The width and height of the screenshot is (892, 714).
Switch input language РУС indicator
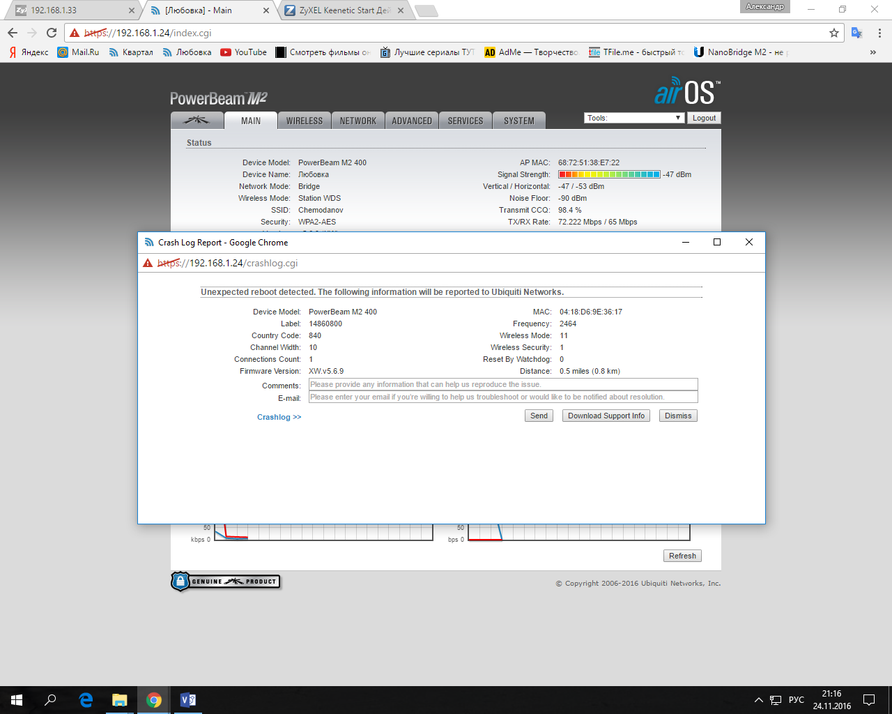tap(797, 700)
